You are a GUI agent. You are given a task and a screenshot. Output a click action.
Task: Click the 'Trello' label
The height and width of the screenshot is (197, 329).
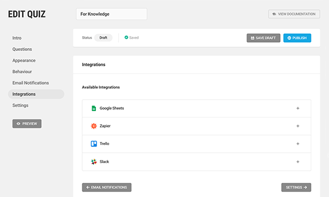(x=105, y=144)
